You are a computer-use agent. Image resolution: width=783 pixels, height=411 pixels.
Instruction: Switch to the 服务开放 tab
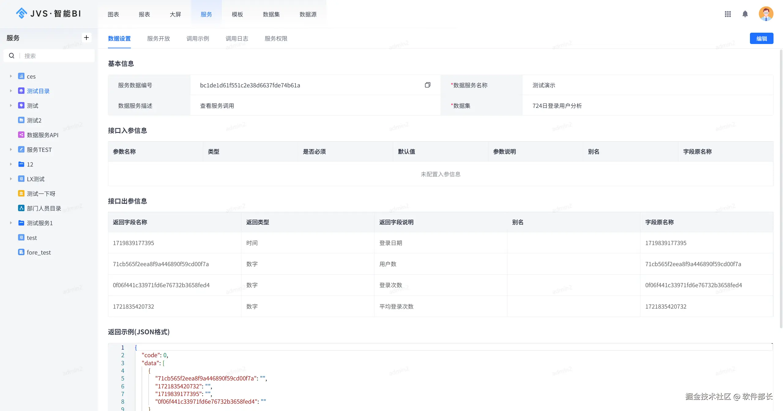158,39
